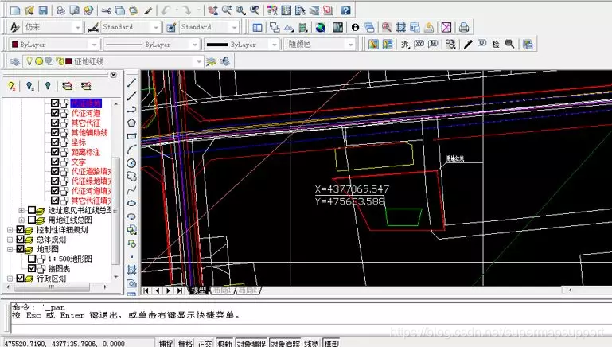
Task: Click the New drawing icon
Action: coord(15,10)
